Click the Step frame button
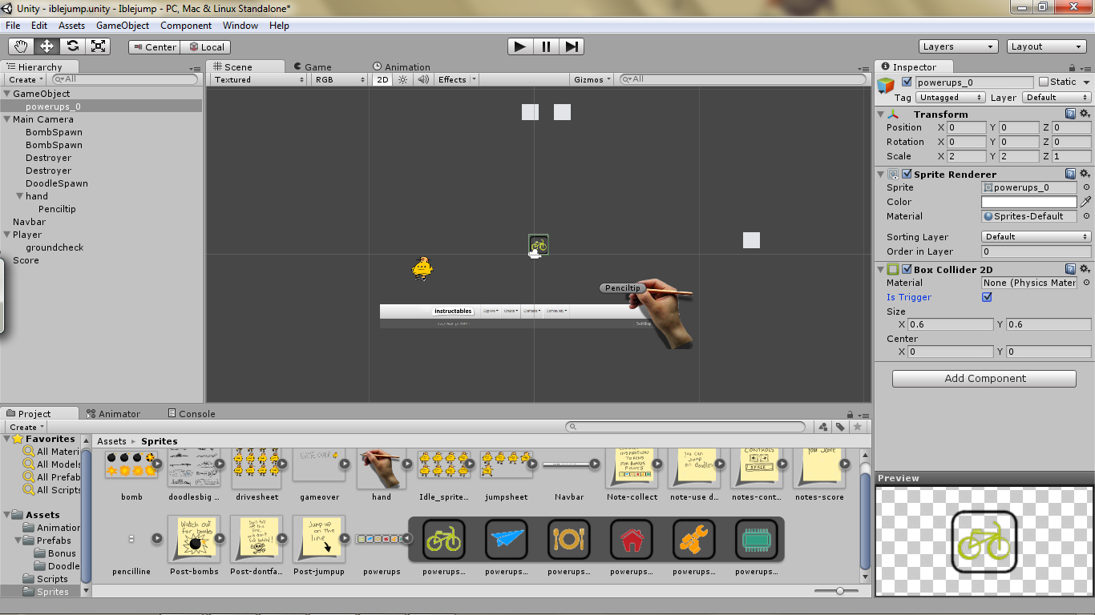 (572, 46)
